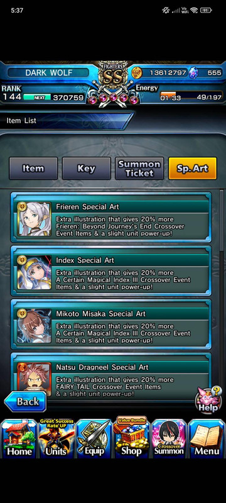The width and height of the screenshot is (226, 503).
Task: Switch to the Key tab
Action: (87, 168)
